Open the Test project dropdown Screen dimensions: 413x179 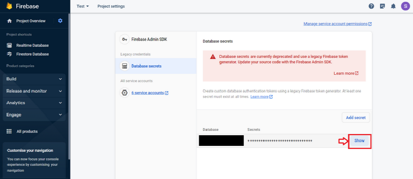(x=83, y=6)
